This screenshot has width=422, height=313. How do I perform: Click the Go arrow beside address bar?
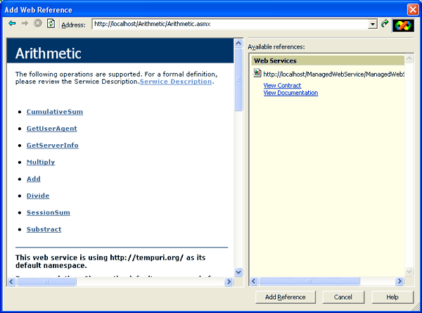pyautogui.click(x=385, y=24)
